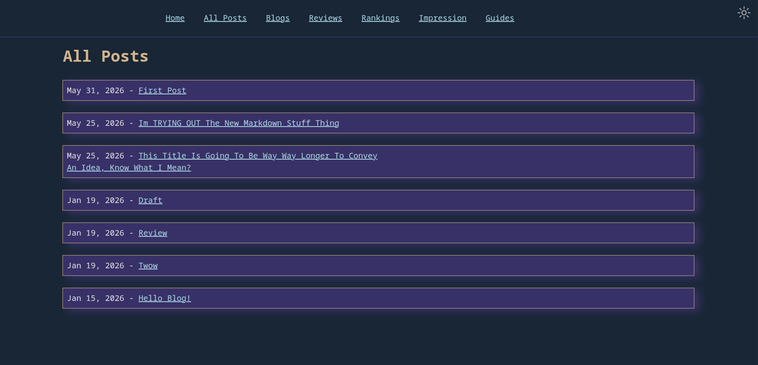Click the date beside the Draft post

(x=96, y=201)
